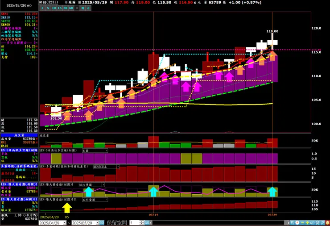The width and height of the screenshot is (330, 226).
Task: Click the SMA5 legend entry
Action: click(x=19, y=14)
